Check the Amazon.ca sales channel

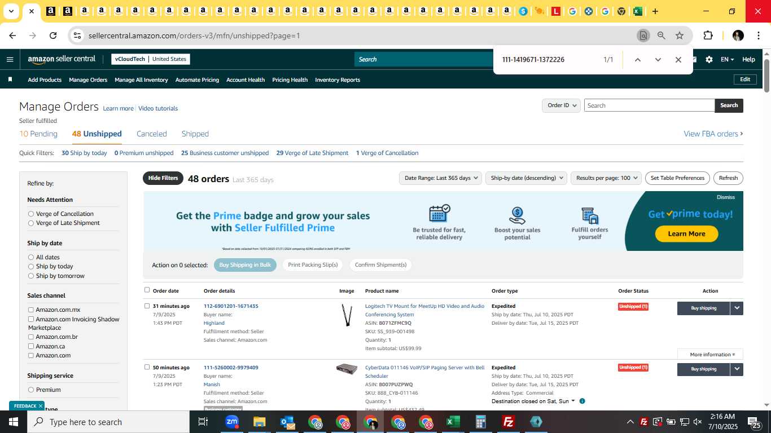click(x=31, y=346)
